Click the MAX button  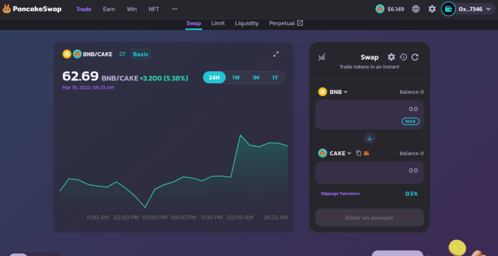(410, 121)
